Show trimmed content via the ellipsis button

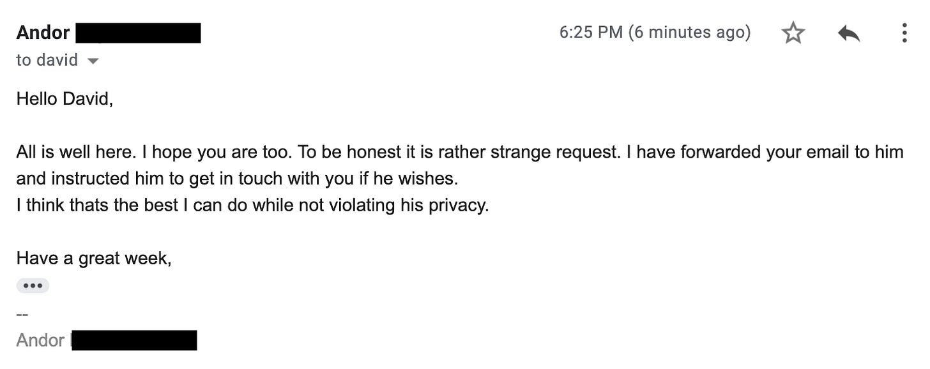point(33,286)
